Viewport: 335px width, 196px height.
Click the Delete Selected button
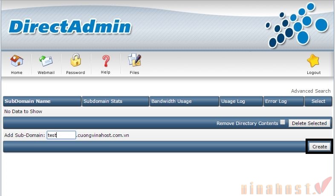[x=309, y=123]
